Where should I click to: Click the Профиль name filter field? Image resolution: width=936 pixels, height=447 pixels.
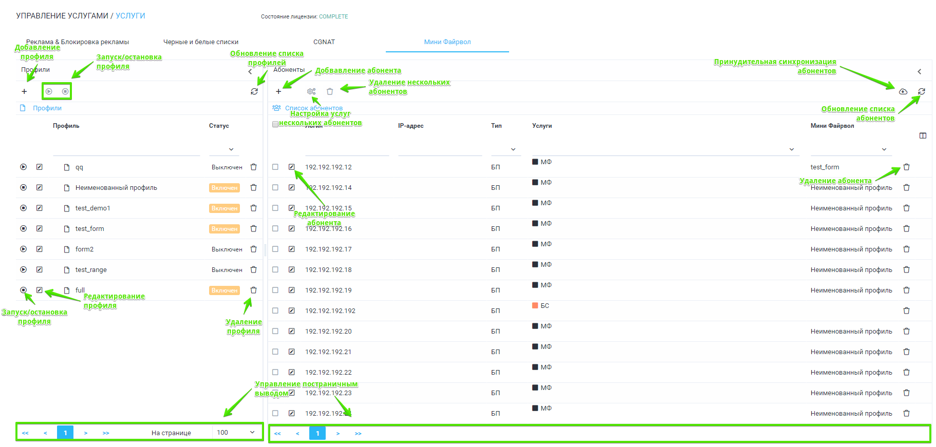(126, 149)
